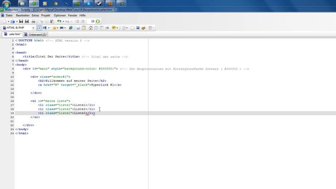
Task: Create a new blank document
Action: pos(4,22)
